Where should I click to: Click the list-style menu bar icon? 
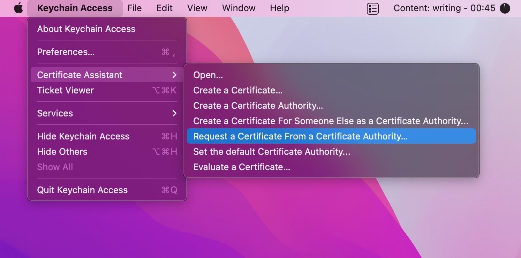373,8
